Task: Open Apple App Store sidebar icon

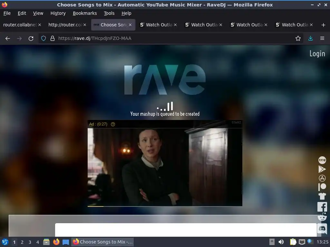Action: [x=322, y=178]
